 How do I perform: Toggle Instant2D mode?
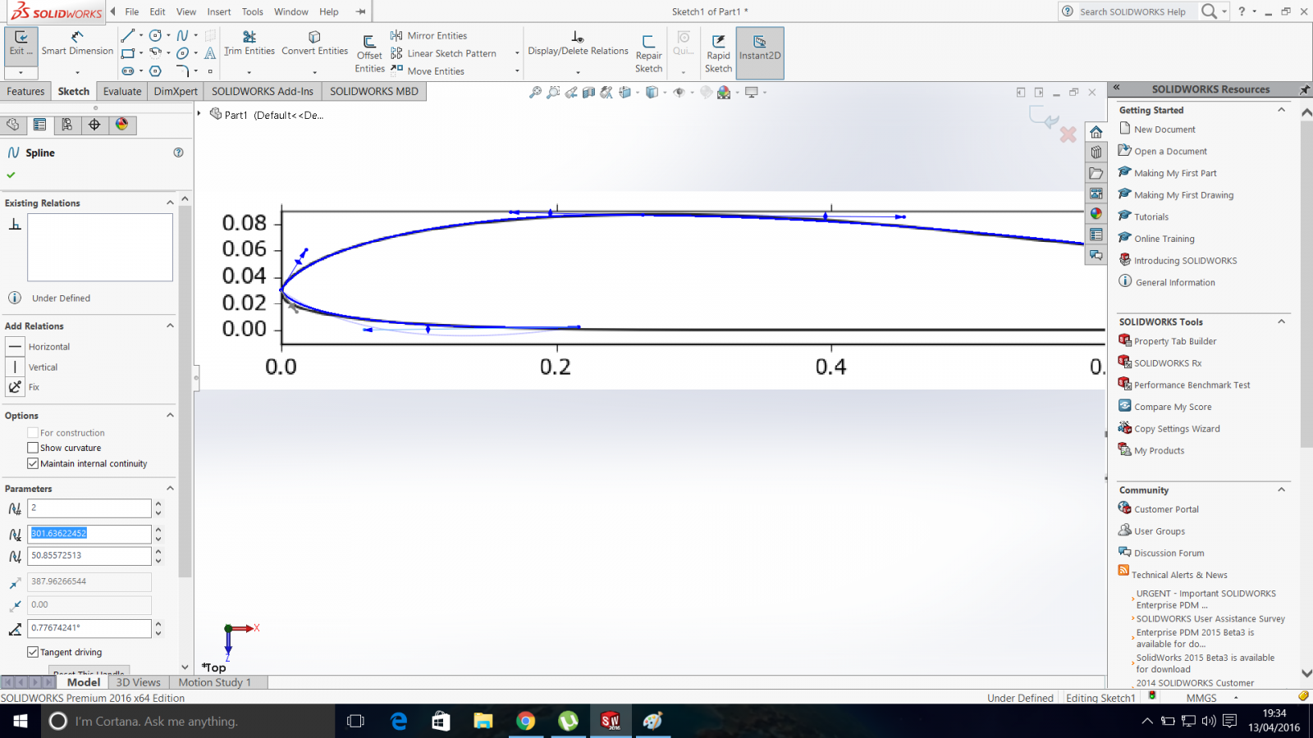click(760, 52)
